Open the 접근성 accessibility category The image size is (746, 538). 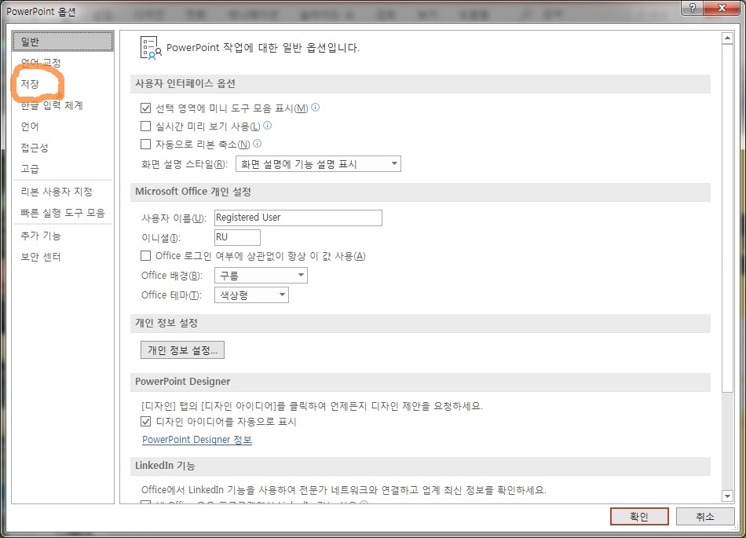point(63,148)
